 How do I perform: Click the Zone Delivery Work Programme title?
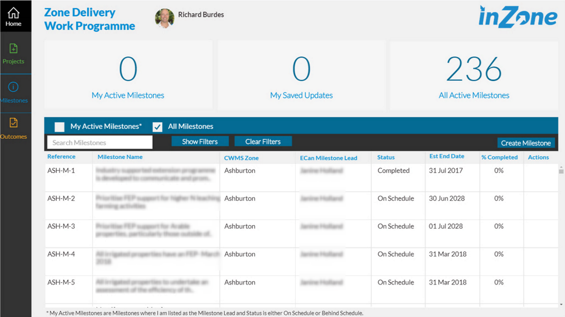(x=90, y=19)
